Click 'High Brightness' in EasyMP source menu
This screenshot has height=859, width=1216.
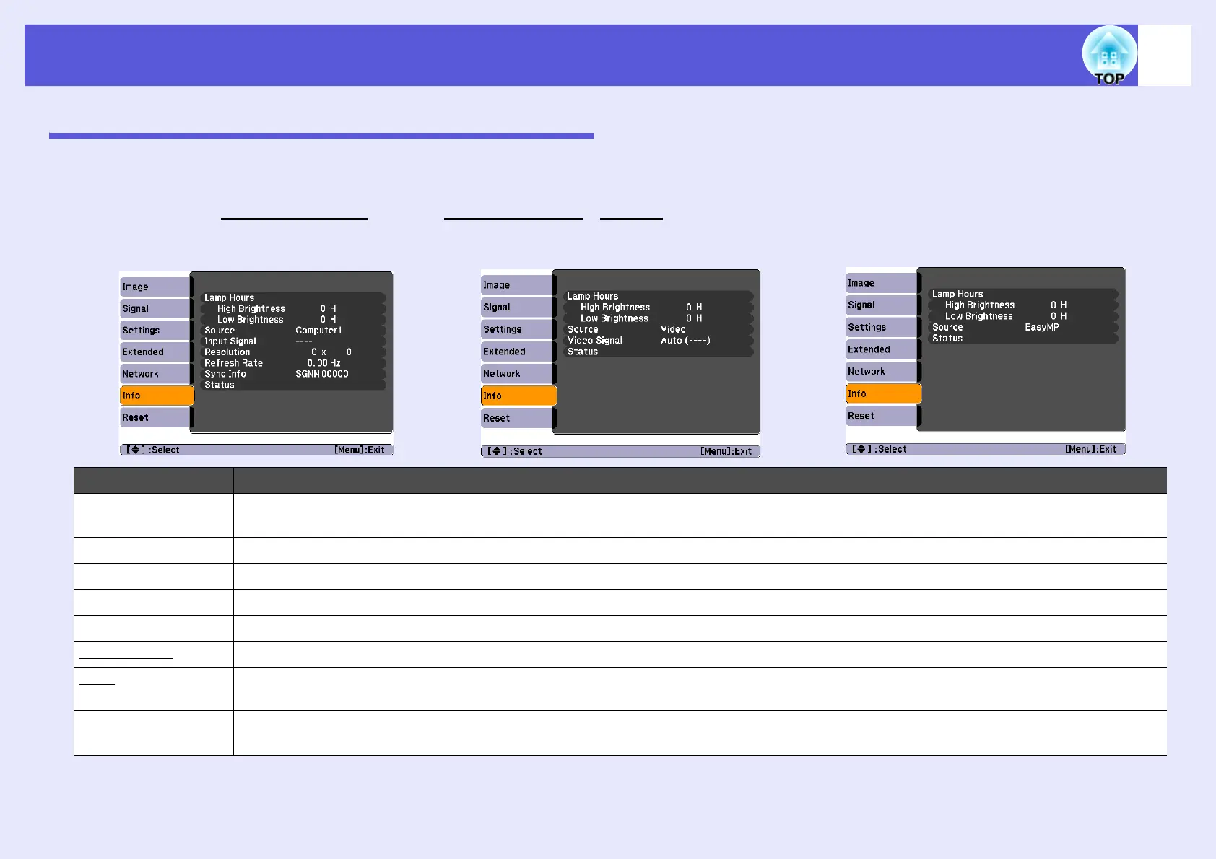click(980, 305)
